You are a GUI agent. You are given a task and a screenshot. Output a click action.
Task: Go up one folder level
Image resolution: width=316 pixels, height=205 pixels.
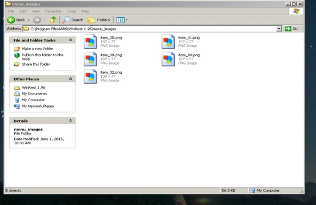53,20
